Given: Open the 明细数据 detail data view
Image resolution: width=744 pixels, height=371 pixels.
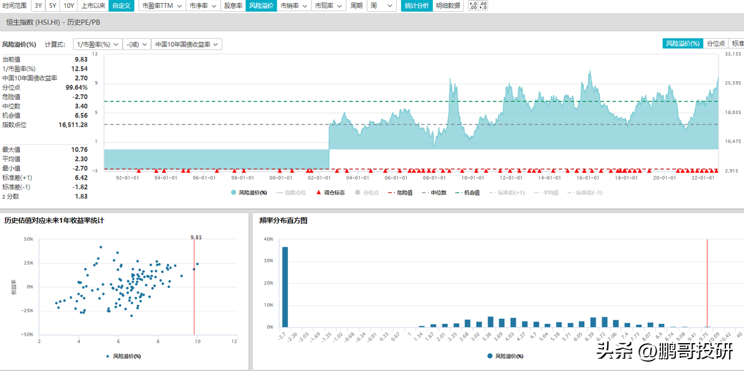Looking at the screenshot, I should coord(448,6).
